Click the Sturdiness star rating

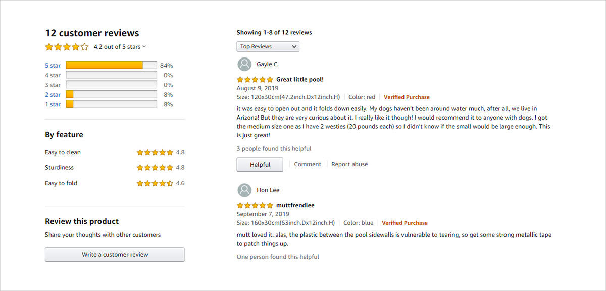pos(155,168)
